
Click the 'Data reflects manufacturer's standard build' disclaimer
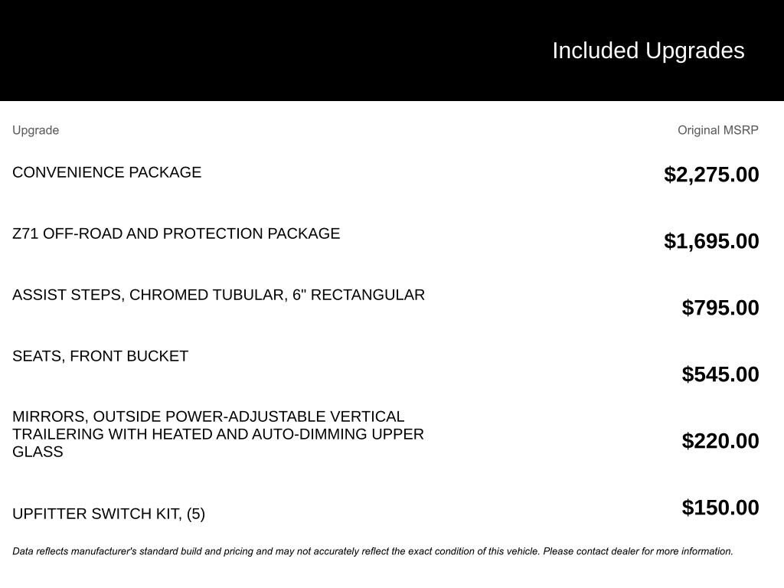pyautogui.click(x=153, y=551)
